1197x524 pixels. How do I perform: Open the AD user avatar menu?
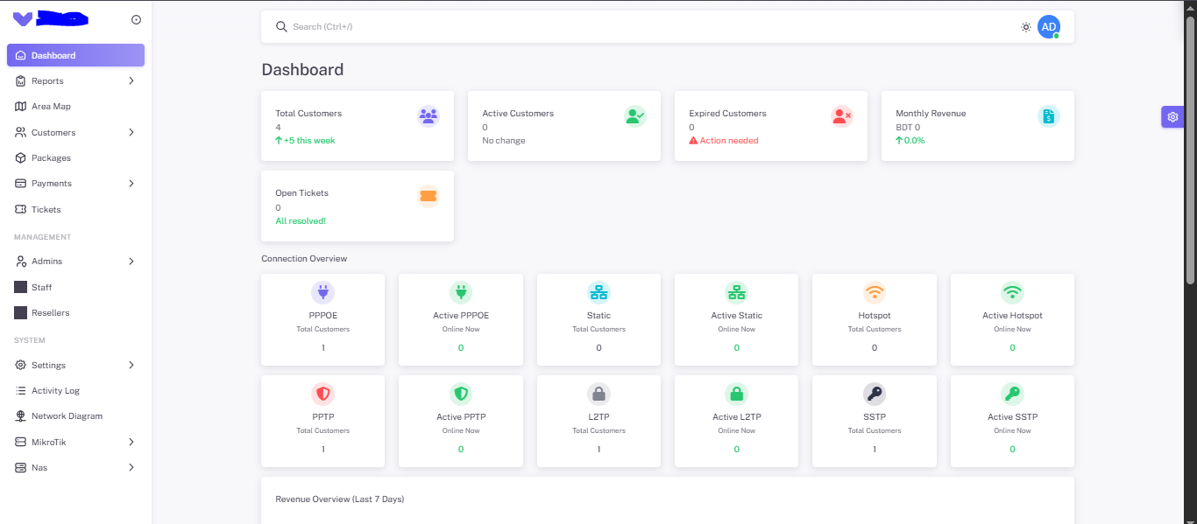pos(1048,27)
